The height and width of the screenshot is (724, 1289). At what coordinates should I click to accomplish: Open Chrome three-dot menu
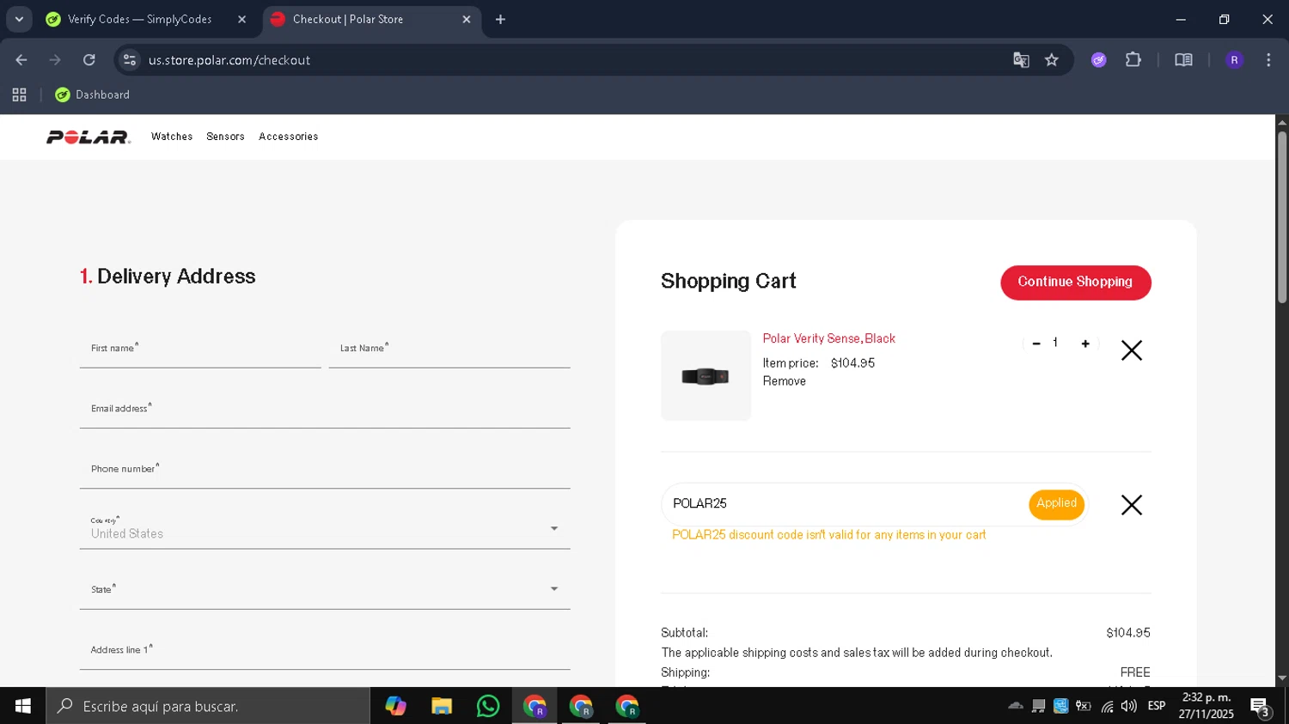(1268, 60)
